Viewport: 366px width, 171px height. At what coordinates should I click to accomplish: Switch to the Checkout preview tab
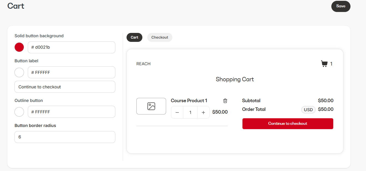click(160, 38)
